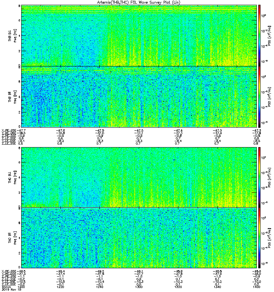
Task: Click the 1400 time tick label
Action: coord(257,287)
